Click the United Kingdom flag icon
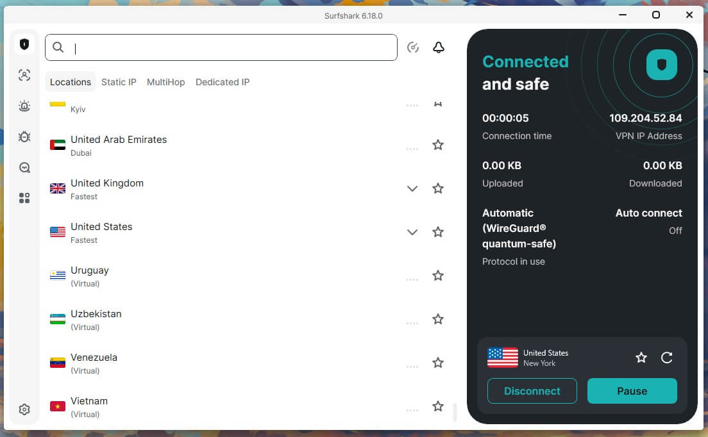Image resolution: width=708 pixels, height=437 pixels. pyautogui.click(x=57, y=188)
